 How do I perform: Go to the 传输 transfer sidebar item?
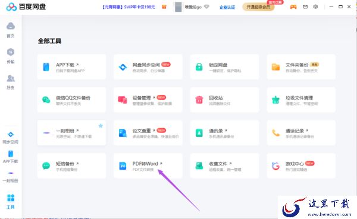(x=11, y=56)
